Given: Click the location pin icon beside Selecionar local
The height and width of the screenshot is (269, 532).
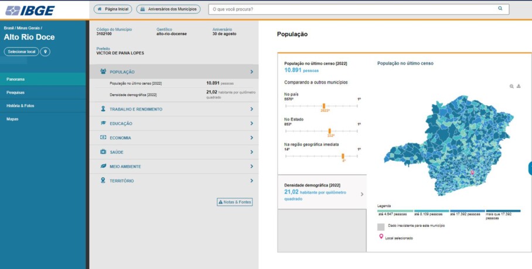Looking at the screenshot, I should click(x=45, y=51).
